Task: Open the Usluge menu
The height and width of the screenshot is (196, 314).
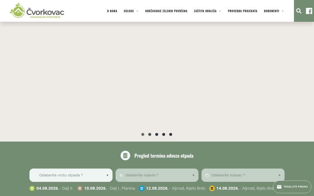Action: point(129,11)
